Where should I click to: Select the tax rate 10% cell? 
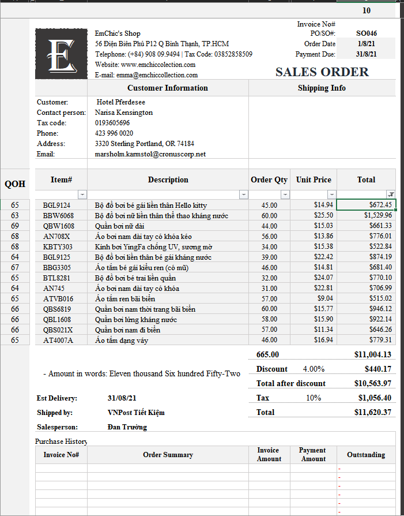(x=314, y=398)
